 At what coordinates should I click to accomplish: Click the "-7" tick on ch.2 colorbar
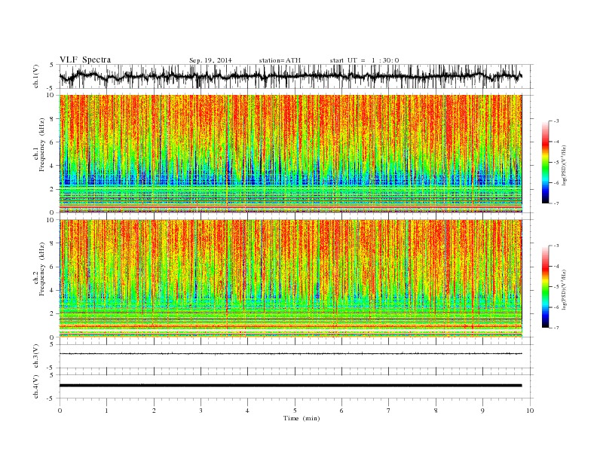point(556,328)
